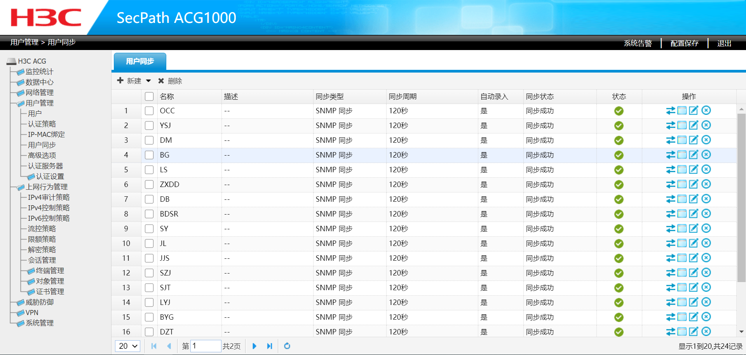This screenshot has height=355, width=746.
Task: Click the edit pencil icon for JL
Action: [694, 243]
